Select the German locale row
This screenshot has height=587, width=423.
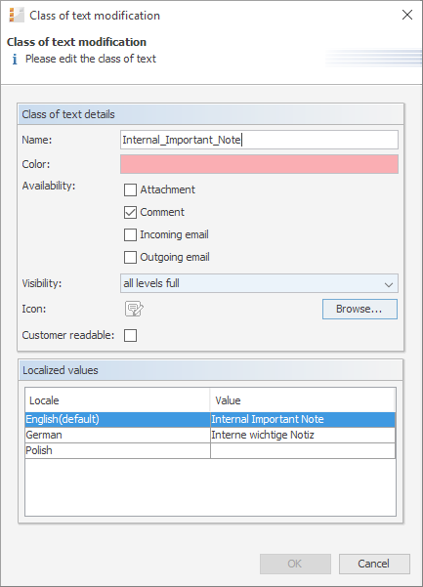[x=210, y=435]
